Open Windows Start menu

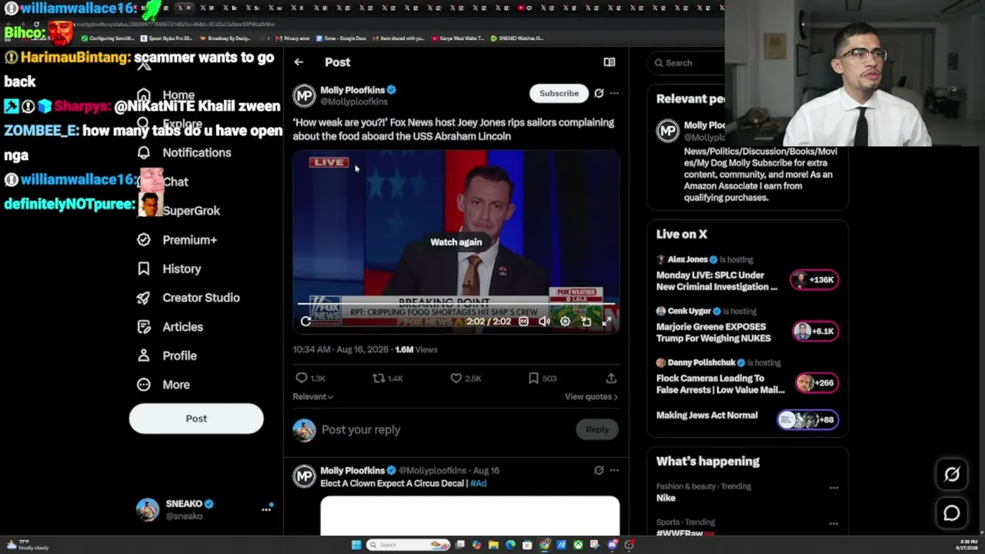356,545
